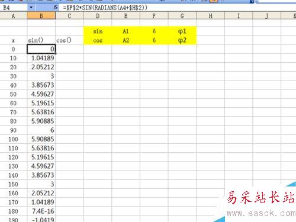Click the fx insert function icon
Screen dimensions: 296x222
pos(56,8)
